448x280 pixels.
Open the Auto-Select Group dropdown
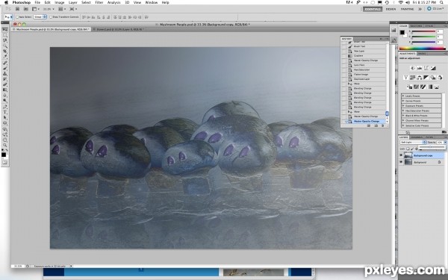coord(40,17)
